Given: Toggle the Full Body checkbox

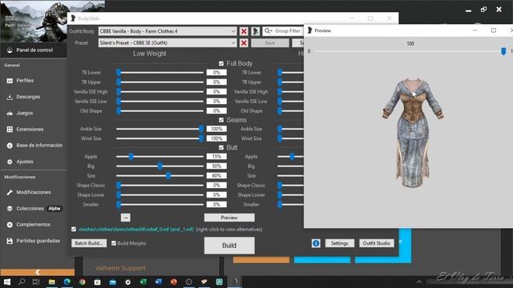Looking at the screenshot, I should 221,63.
